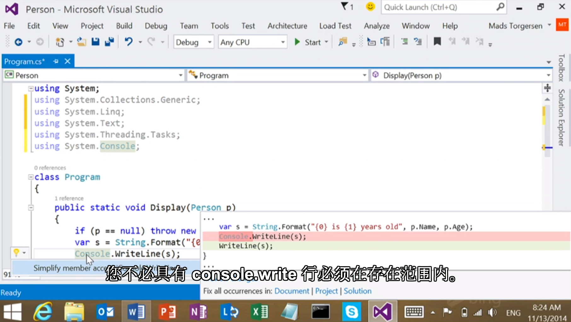The height and width of the screenshot is (322, 571).
Task: Open the Debug menu
Action: [156, 26]
